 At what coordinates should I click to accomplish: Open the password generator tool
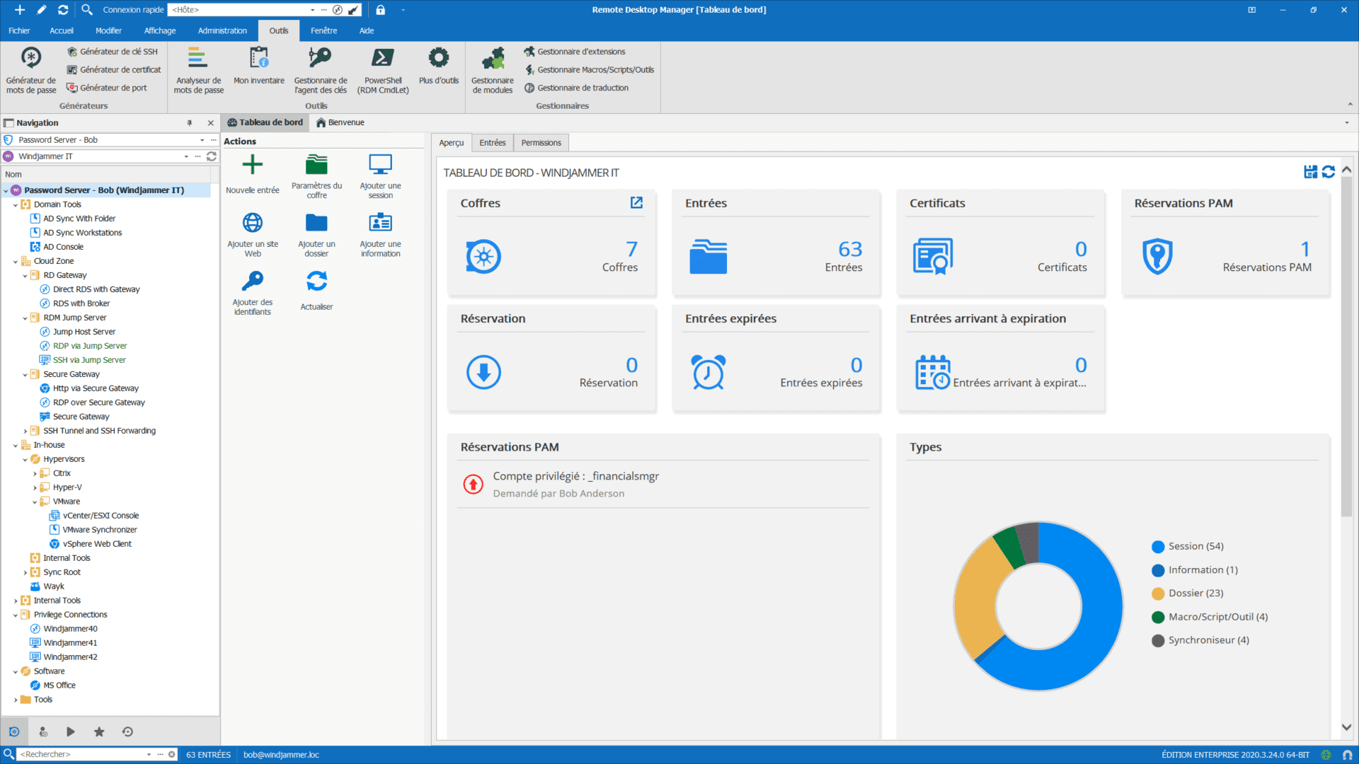(x=30, y=69)
